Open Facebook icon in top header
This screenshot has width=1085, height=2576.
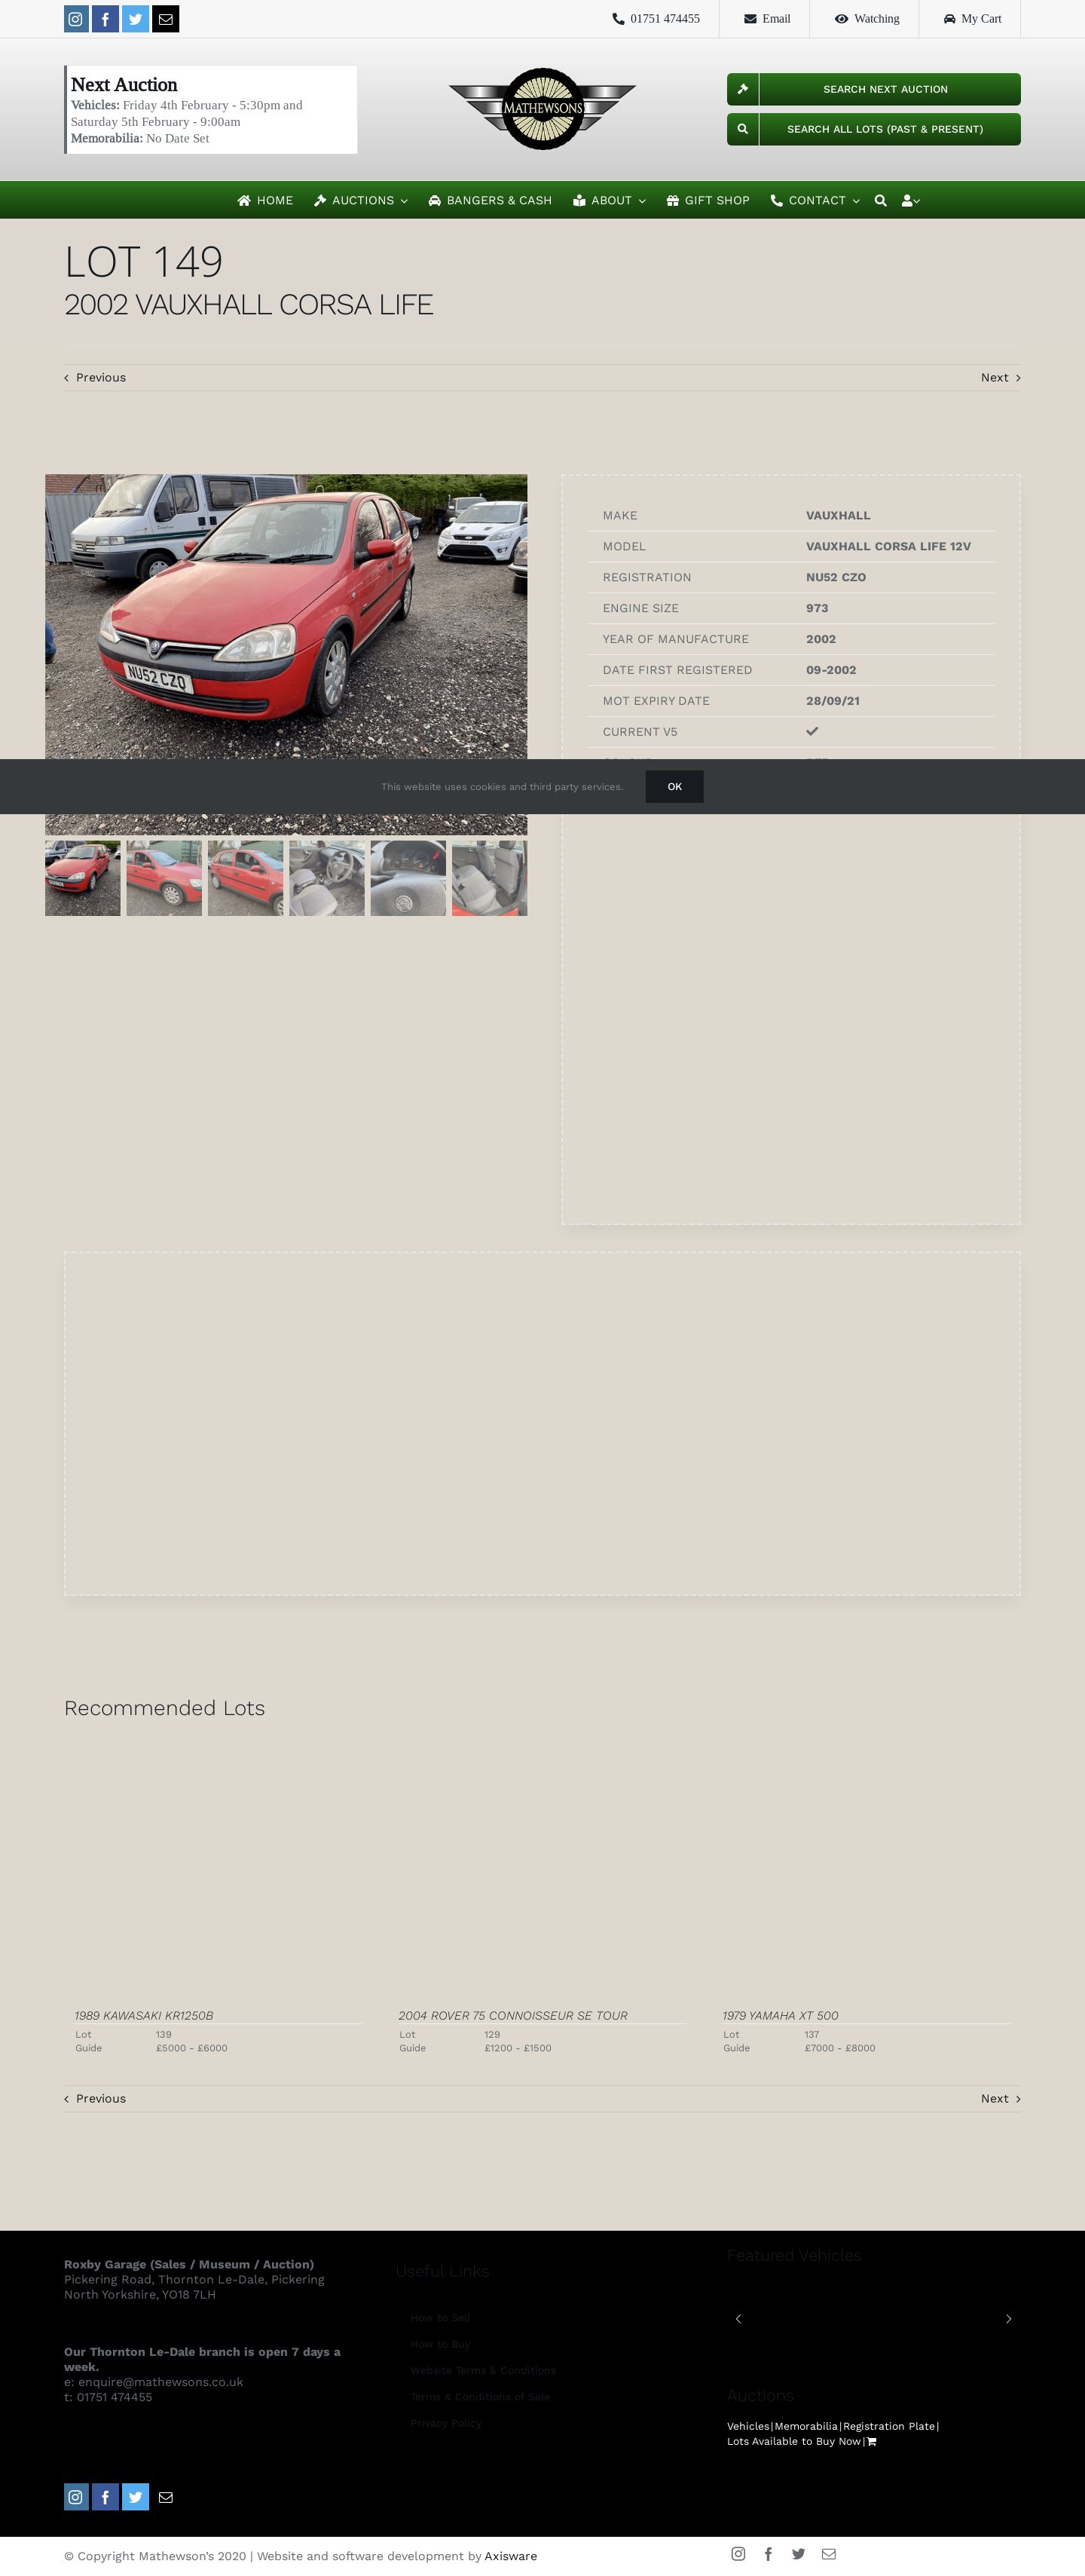pyautogui.click(x=106, y=19)
